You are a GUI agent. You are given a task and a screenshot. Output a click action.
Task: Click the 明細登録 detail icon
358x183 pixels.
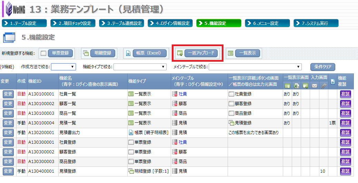[86, 53]
